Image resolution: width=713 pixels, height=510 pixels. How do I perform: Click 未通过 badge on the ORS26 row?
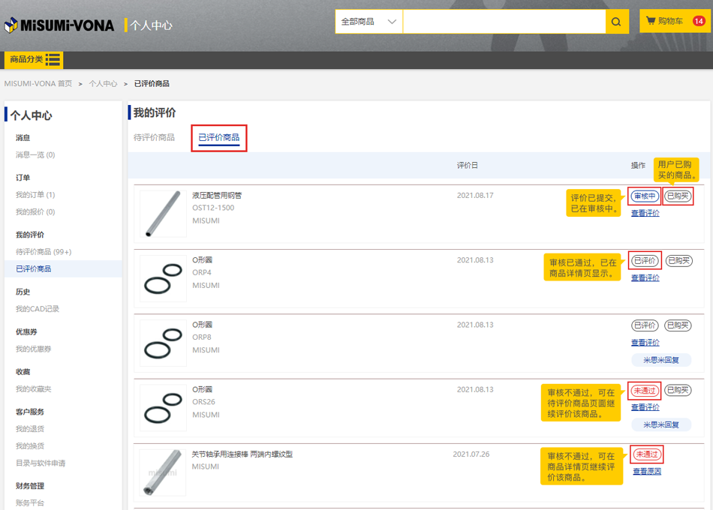[x=644, y=390]
